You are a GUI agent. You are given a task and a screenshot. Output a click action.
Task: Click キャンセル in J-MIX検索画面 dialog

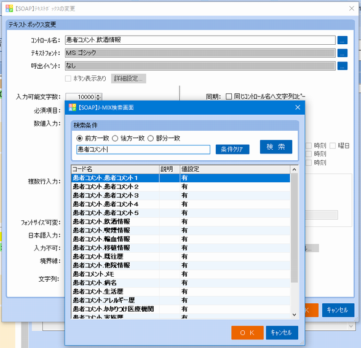[282, 333]
